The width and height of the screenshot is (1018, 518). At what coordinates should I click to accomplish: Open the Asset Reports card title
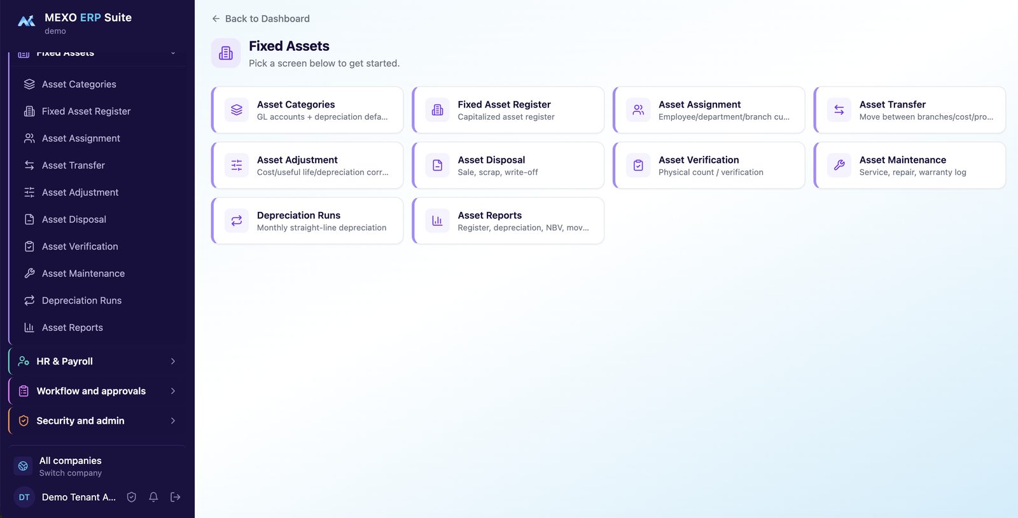tap(489, 215)
